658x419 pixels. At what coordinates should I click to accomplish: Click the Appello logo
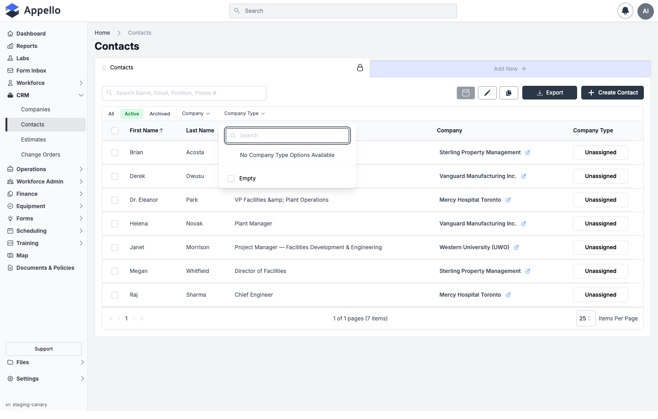[33, 10]
